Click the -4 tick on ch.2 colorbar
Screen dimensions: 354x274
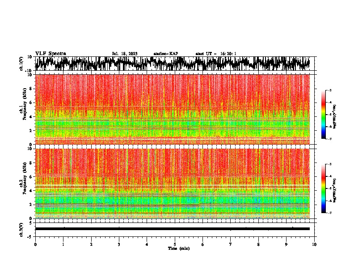click(330, 176)
